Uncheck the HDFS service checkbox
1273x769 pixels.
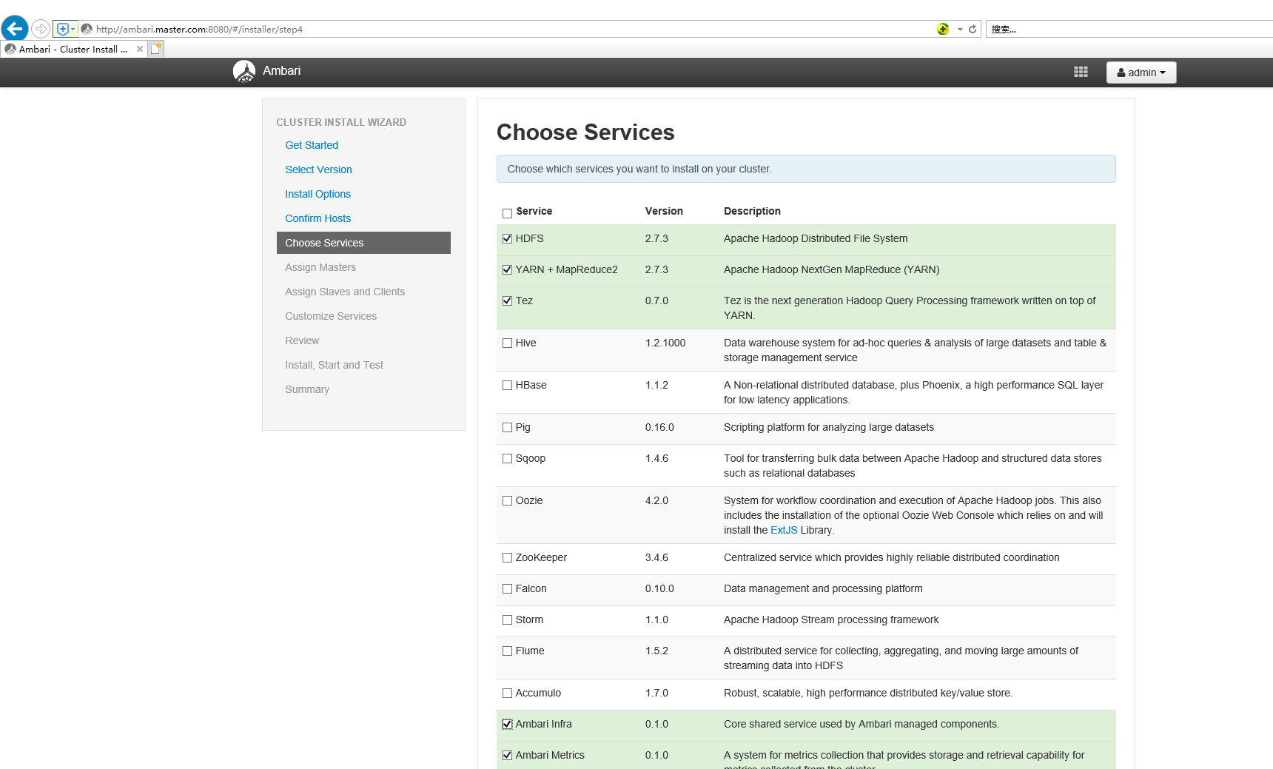507,238
